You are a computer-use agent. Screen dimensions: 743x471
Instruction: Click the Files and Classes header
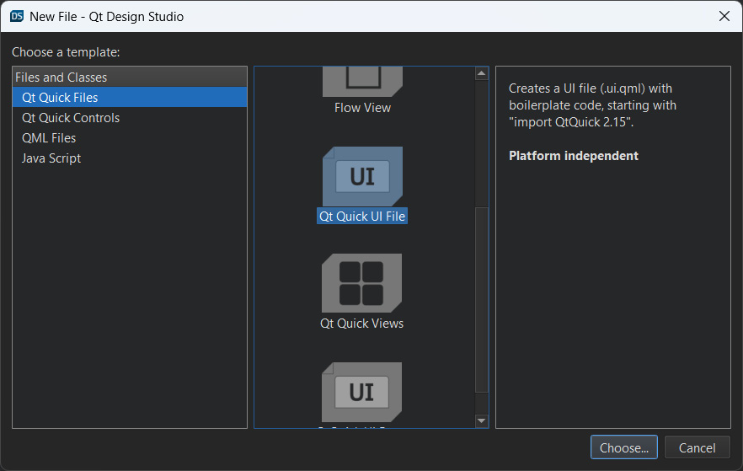point(130,77)
